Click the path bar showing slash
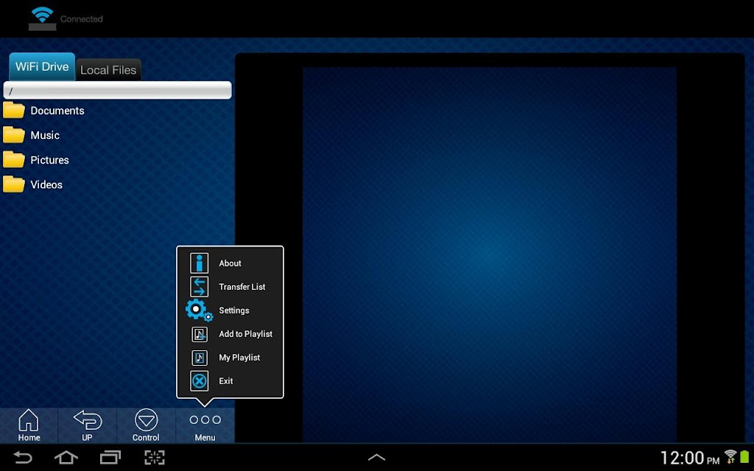 117,91
